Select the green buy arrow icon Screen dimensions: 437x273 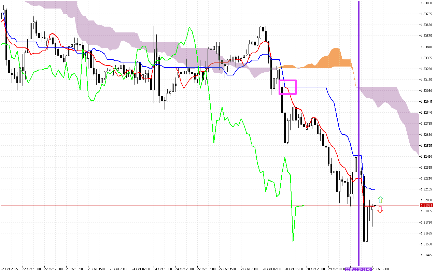coord(380,199)
